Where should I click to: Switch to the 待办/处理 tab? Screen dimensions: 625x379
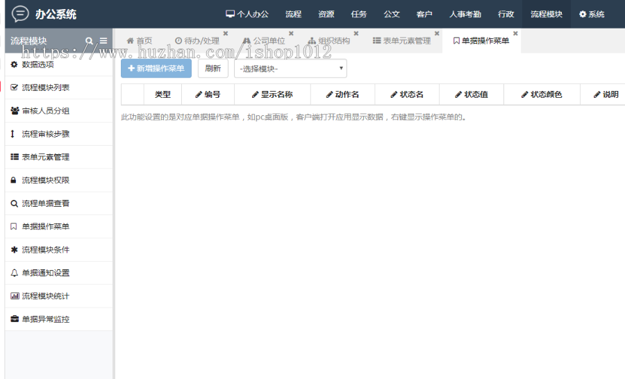point(197,41)
